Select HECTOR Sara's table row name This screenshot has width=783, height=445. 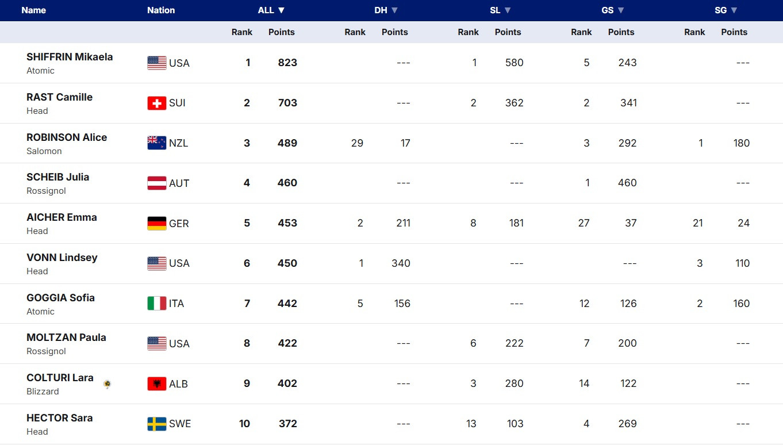tap(59, 418)
